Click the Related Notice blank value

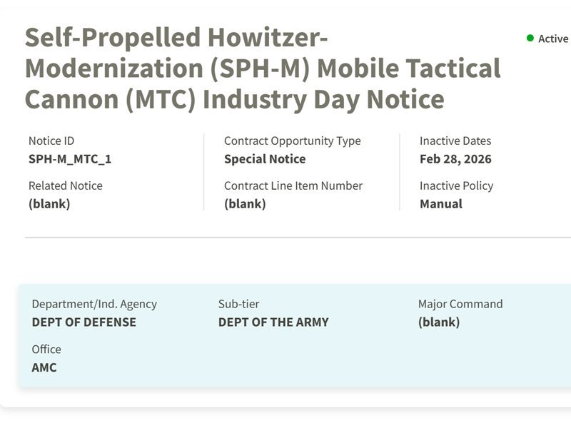click(49, 204)
